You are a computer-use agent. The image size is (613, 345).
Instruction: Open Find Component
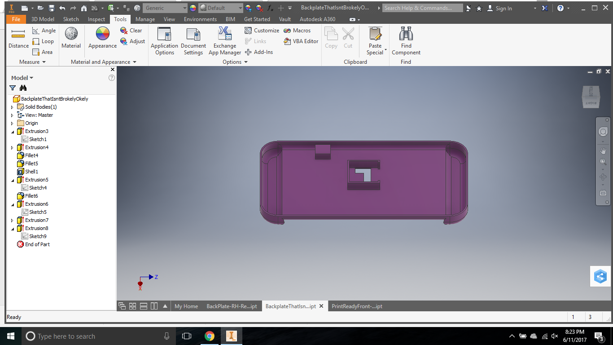[406, 41]
